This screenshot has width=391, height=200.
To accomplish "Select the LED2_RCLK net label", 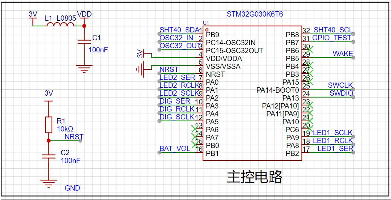I will [x=179, y=85].
